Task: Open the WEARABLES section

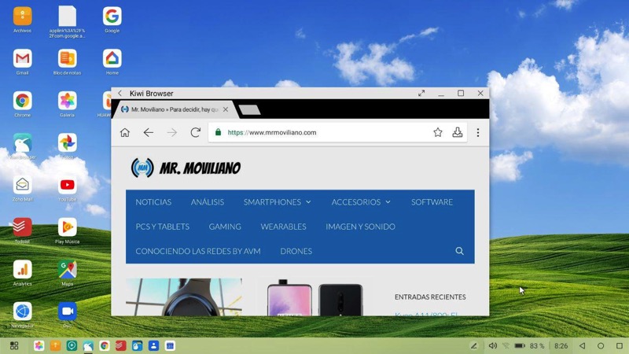Action: coord(283,227)
